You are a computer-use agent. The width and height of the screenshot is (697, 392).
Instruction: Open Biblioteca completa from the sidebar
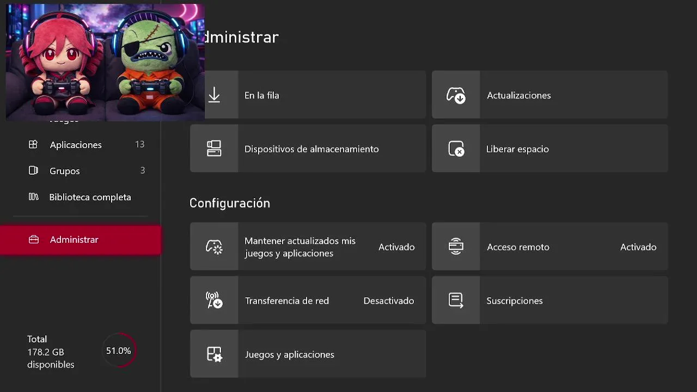90,197
